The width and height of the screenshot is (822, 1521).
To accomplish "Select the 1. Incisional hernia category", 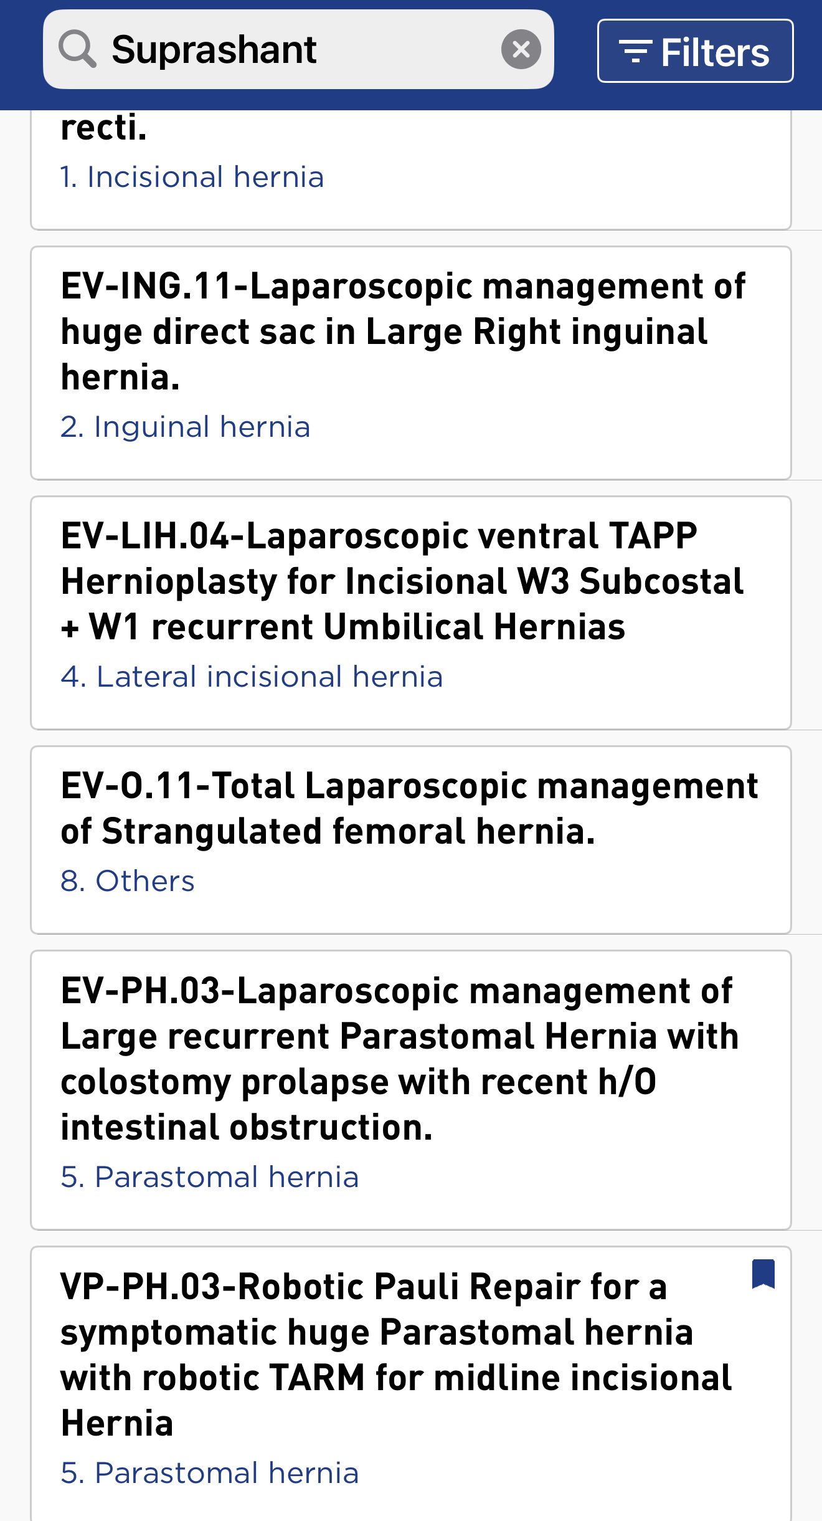I will (x=192, y=178).
